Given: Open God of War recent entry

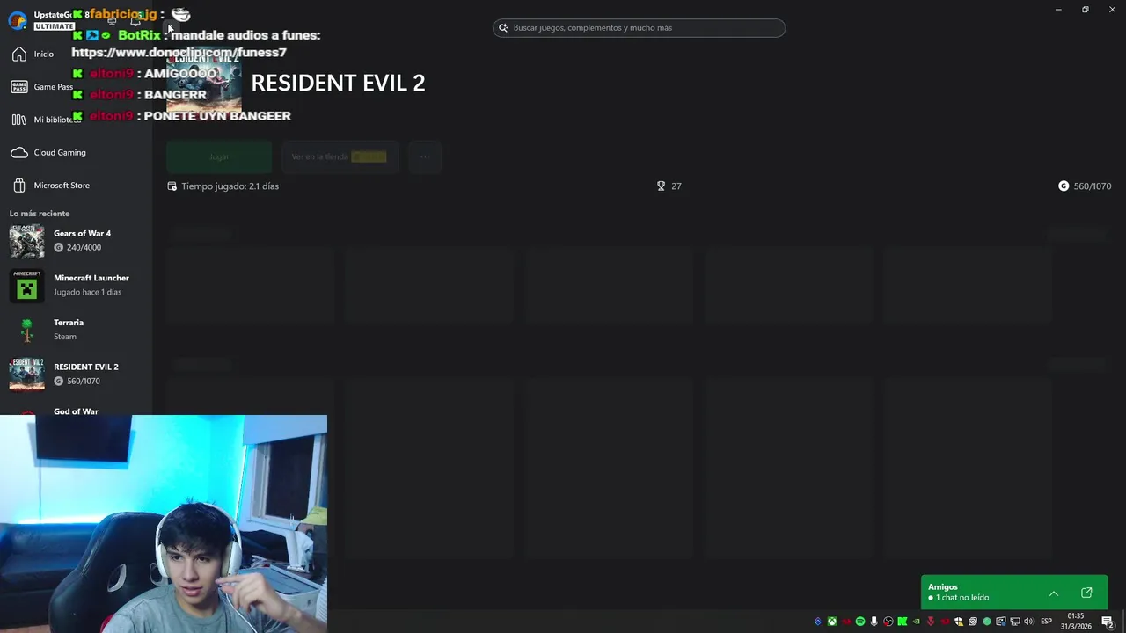Looking at the screenshot, I should point(76,410).
